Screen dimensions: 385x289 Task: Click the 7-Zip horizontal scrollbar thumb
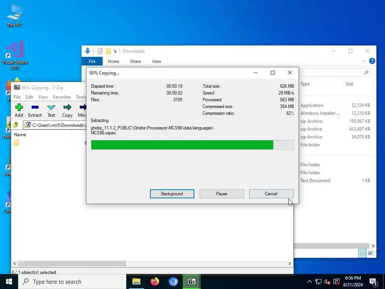coord(72,263)
